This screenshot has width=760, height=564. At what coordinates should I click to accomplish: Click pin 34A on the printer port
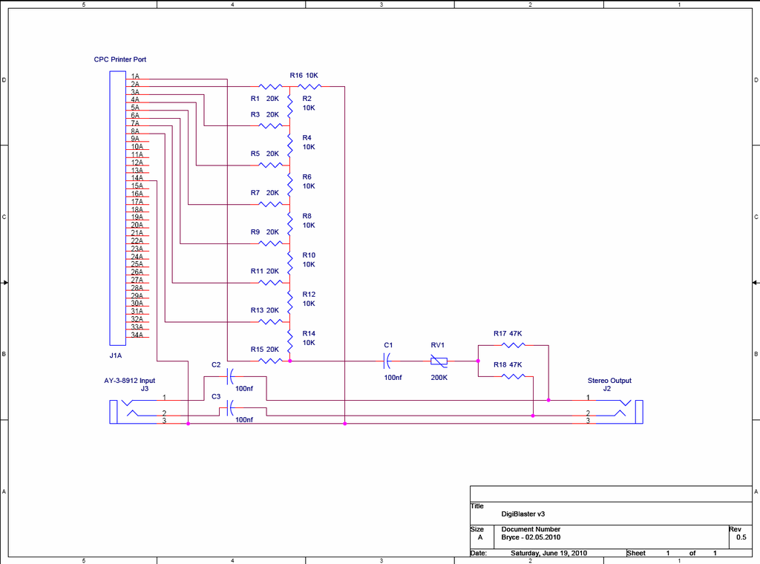[x=137, y=335]
